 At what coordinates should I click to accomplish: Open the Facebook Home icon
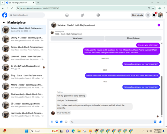tap(67, 15)
